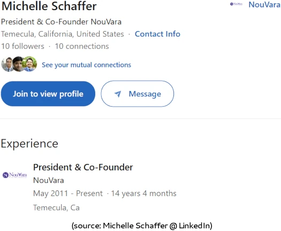Select the first mutual connection avatar

pos(7,64)
